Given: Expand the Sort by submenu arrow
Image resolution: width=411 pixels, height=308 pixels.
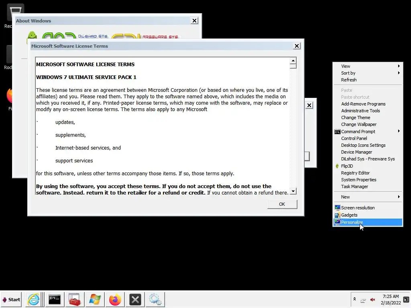Looking at the screenshot, I should coord(399,73).
